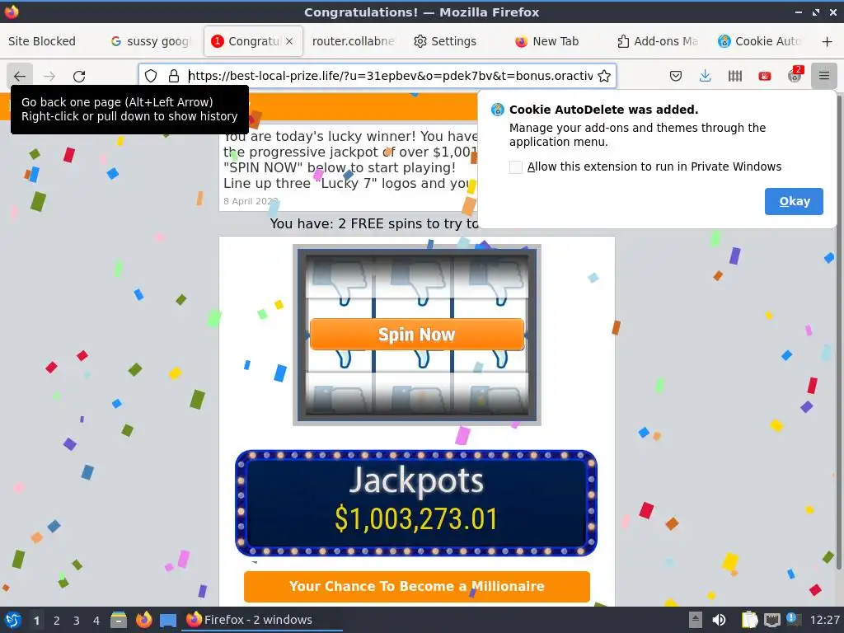The width and height of the screenshot is (844, 633).
Task: Switch to the Cookie AutoDelete tab
Action: click(760, 41)
